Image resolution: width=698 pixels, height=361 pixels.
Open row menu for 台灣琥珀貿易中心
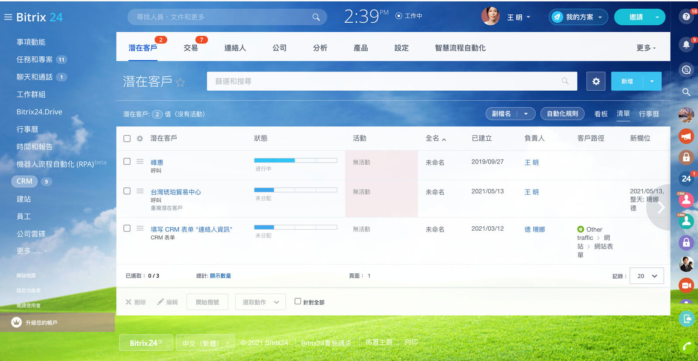(140, 191)
